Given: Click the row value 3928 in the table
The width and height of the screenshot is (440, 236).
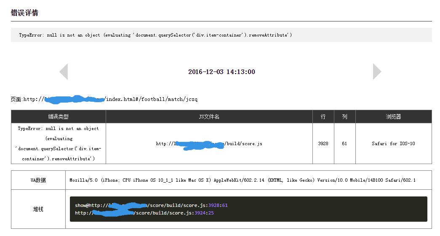Looking at the screenshot, I should (323, 143).
